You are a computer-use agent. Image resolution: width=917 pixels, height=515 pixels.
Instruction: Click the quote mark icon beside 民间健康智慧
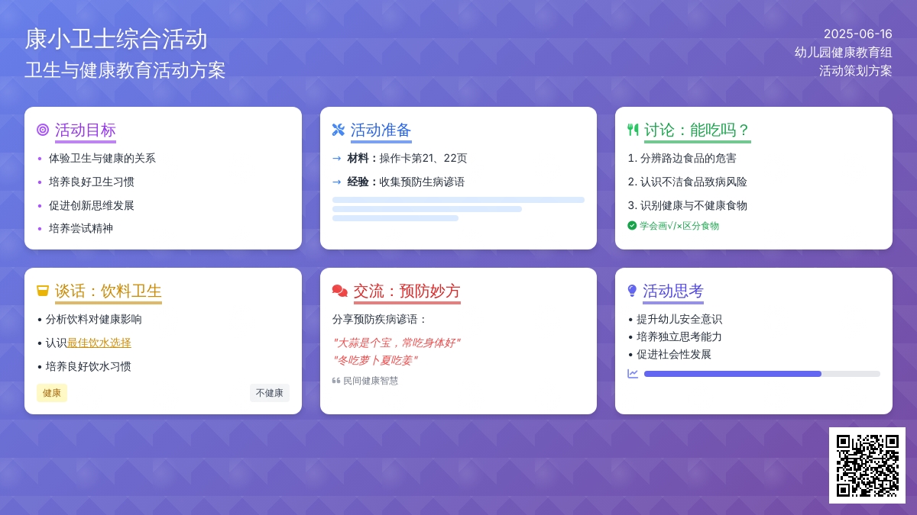click(336, 380)
